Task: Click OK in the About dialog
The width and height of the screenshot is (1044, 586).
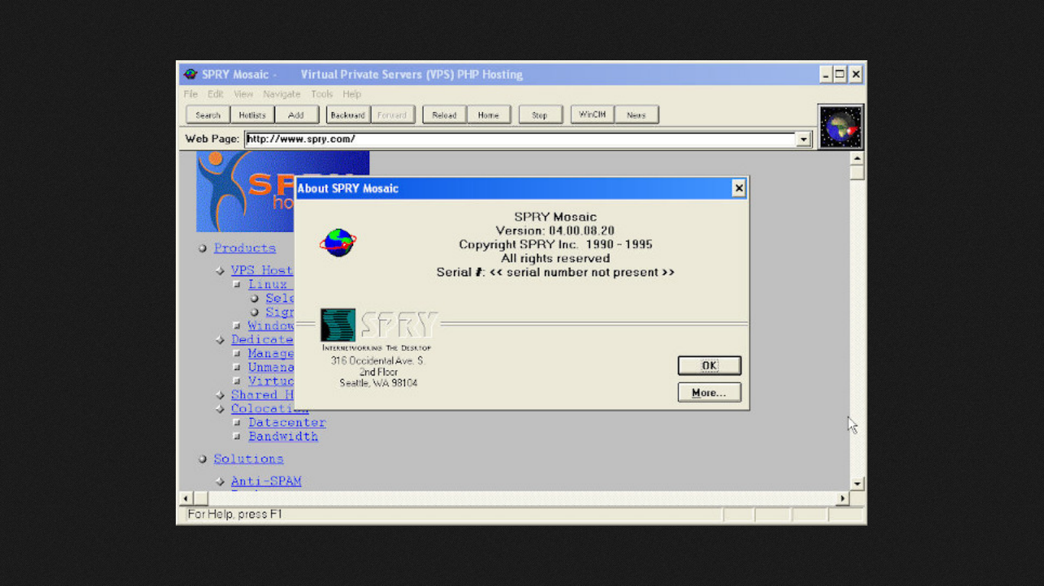Action: pos(709,365)
